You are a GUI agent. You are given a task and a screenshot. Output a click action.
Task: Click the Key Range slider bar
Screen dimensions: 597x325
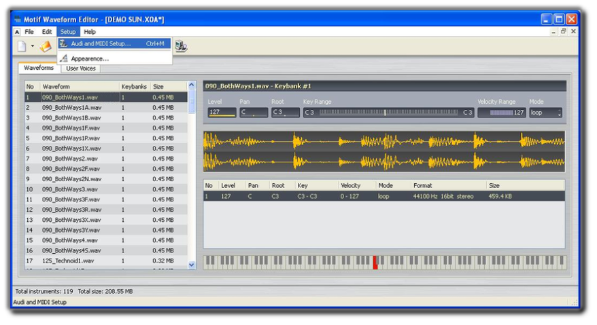coord(389,113)
